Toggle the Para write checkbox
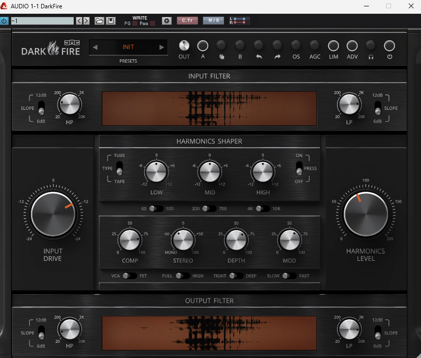The image size is (421, 358). [152, 24]
